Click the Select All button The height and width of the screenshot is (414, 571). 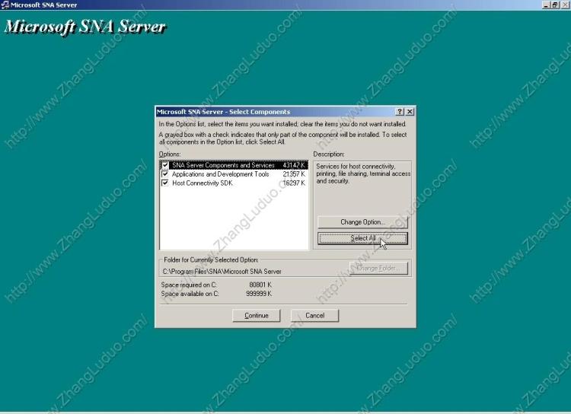click(362, 238)
